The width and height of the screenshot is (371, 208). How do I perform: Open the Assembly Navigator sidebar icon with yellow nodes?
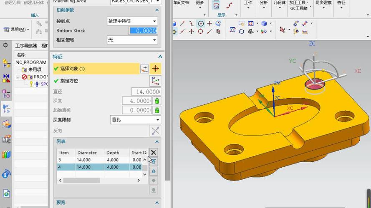click(x=6, y=63)
